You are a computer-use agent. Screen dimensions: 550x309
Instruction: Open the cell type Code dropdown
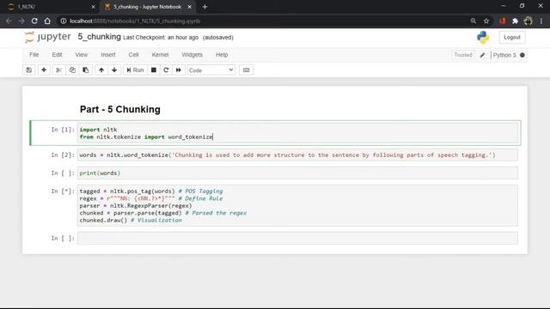(x=211, y=70)
